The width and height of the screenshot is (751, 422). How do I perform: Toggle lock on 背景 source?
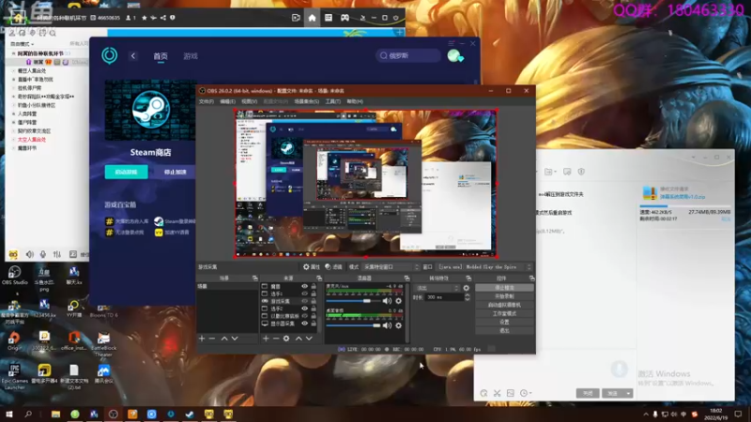(314, 286)
